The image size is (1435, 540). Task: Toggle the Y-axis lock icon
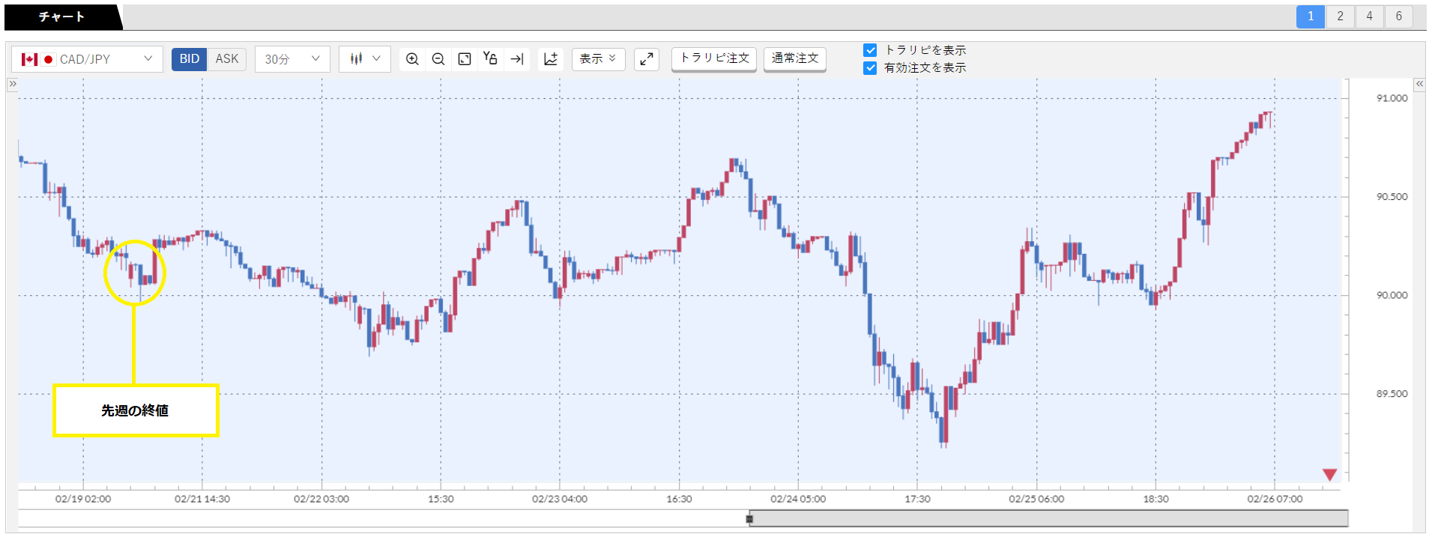coord(490,59)
